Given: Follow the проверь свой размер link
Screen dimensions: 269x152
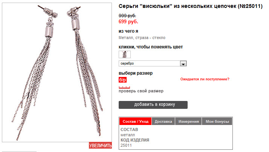Looking at the screenshot, I should (141, 91).
